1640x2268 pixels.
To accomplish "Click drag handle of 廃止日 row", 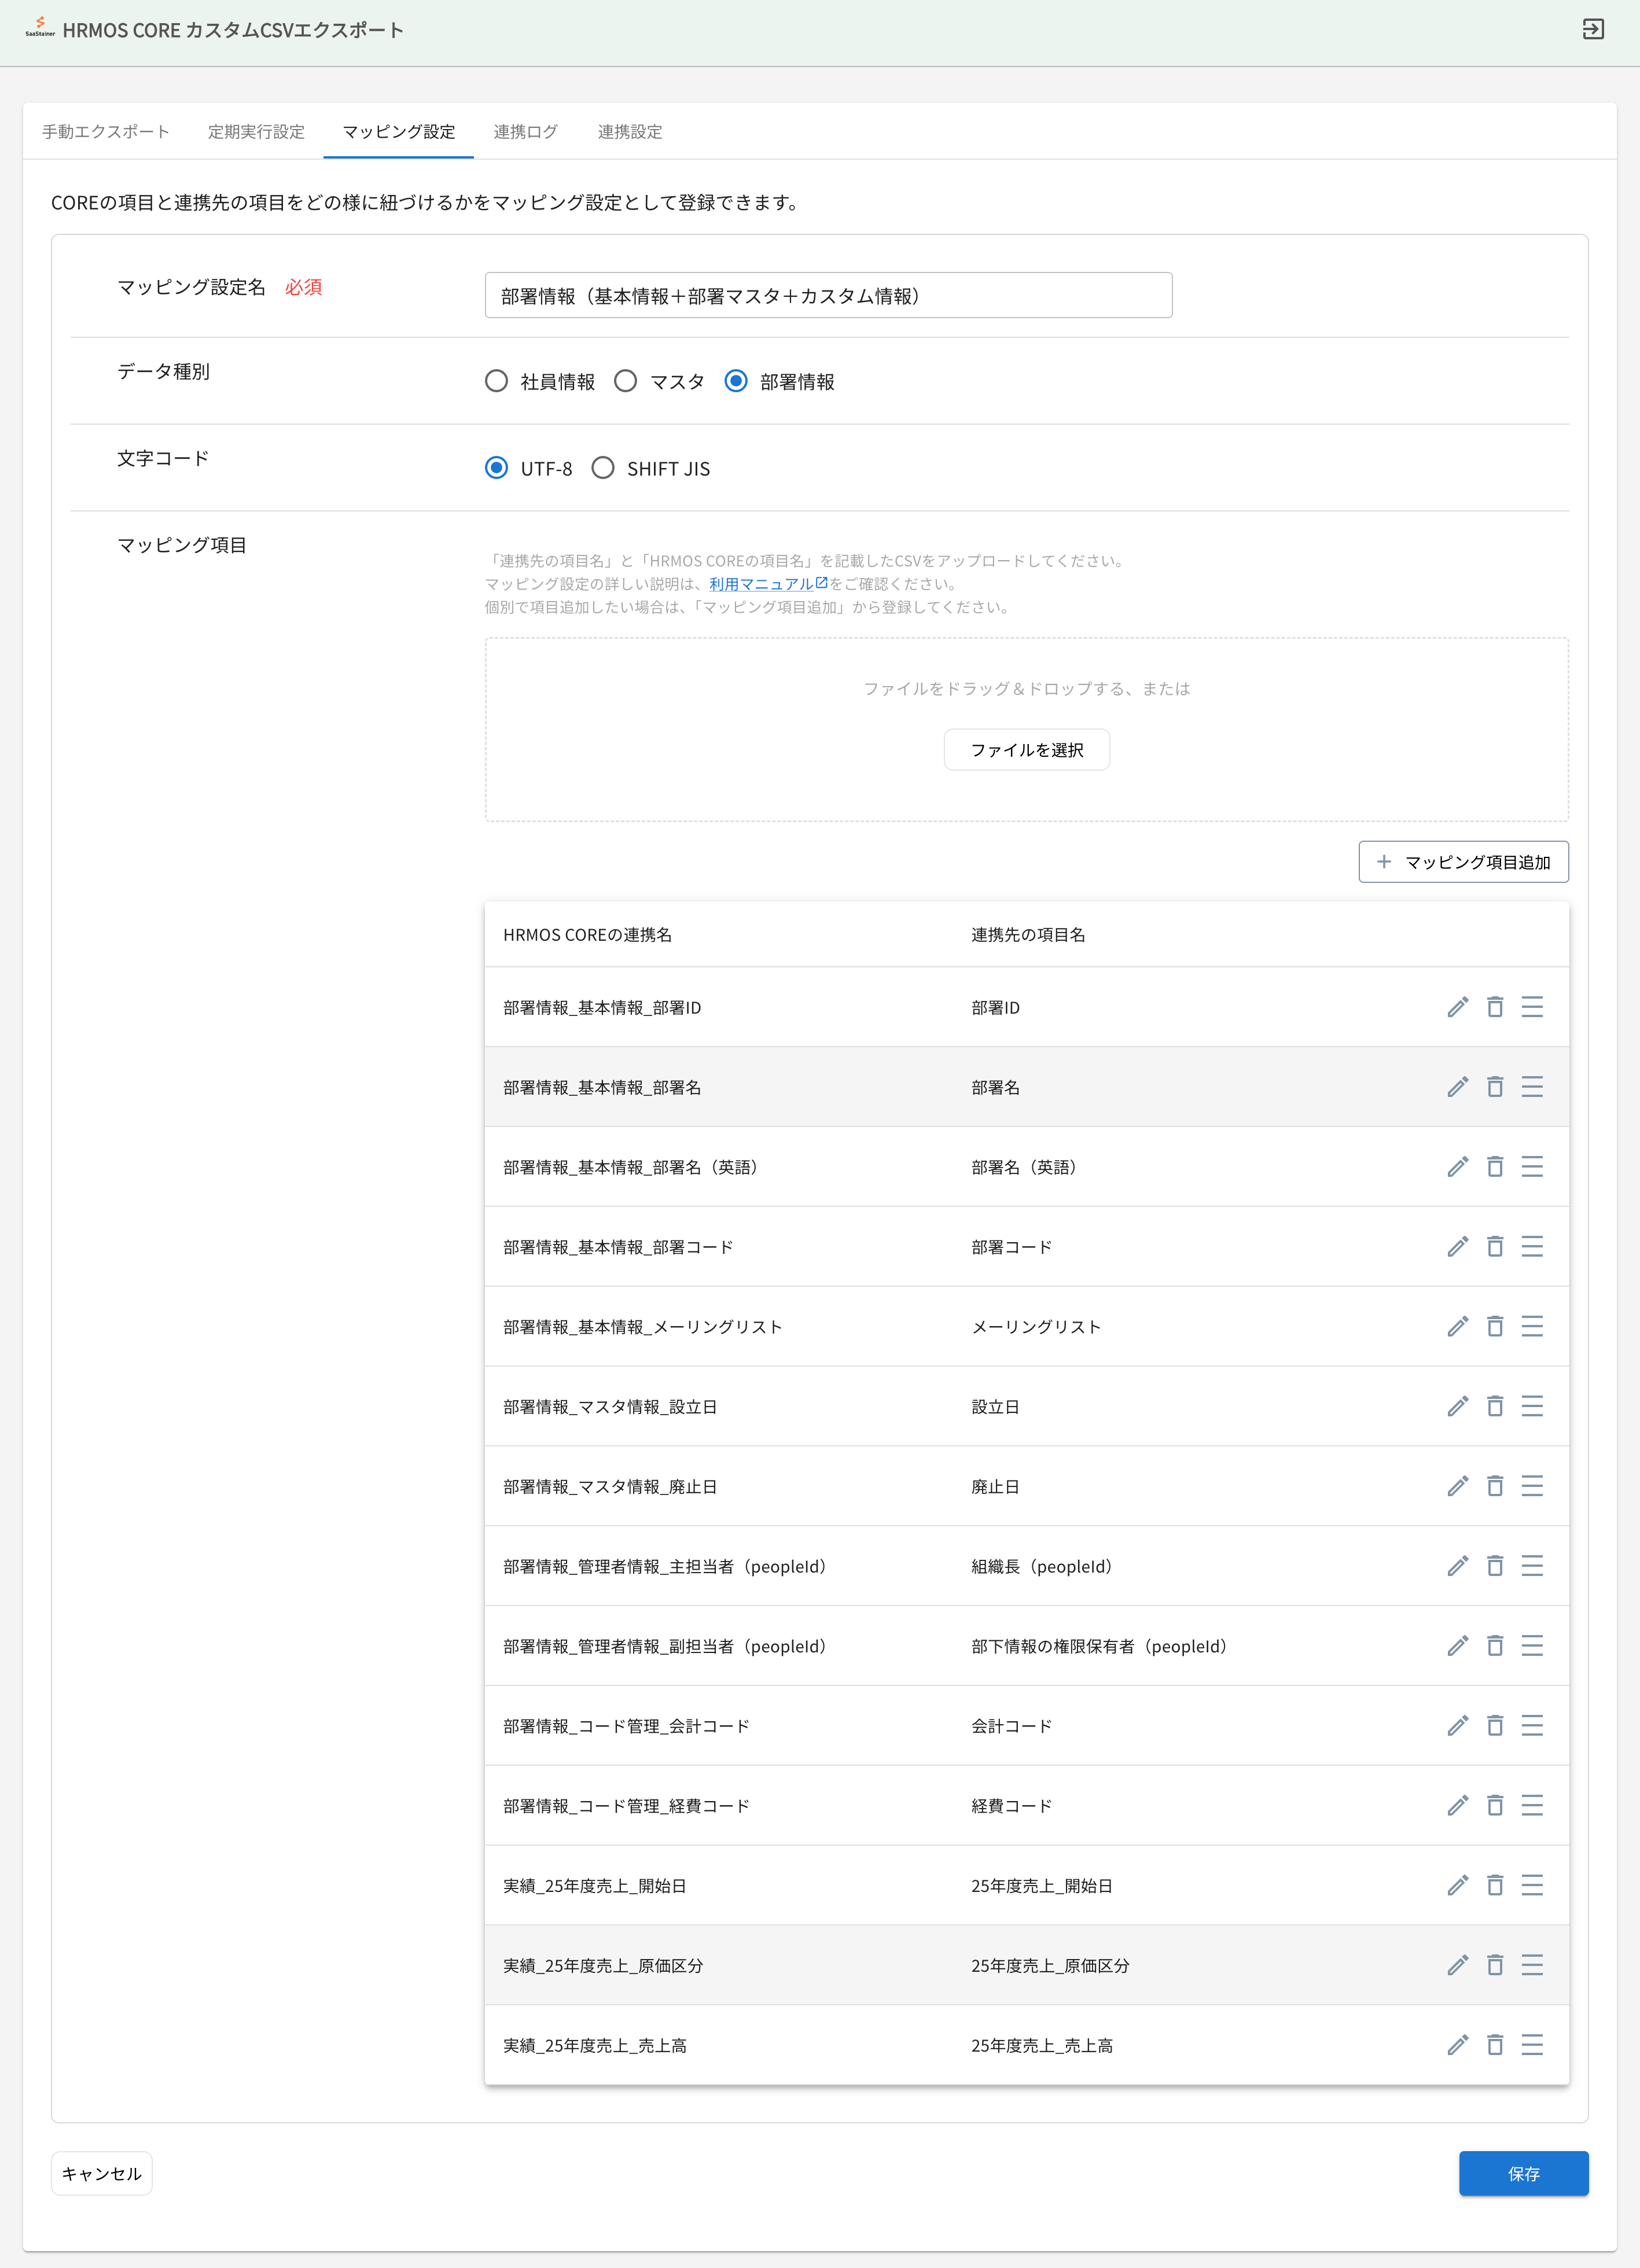I will [1531, 1487].
